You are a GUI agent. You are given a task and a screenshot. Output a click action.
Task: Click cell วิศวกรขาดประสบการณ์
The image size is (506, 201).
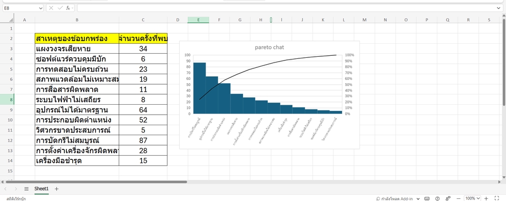click(x=77, y=130)
